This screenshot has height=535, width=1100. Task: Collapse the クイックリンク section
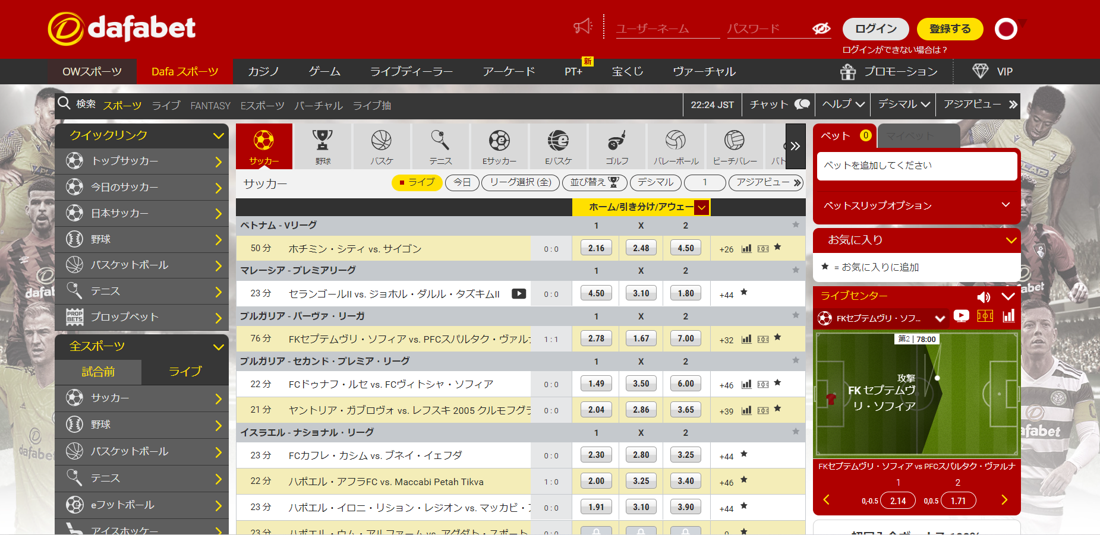click(219, 136)
